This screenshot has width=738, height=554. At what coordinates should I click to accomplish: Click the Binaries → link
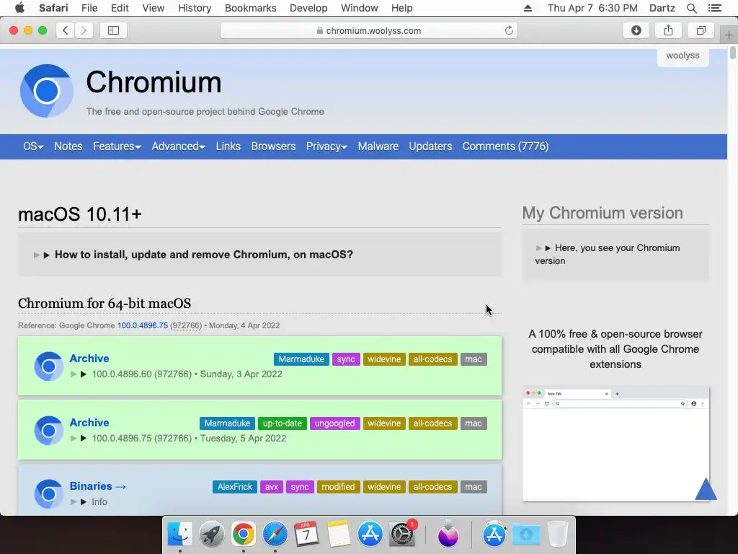[x=98, y=486]
